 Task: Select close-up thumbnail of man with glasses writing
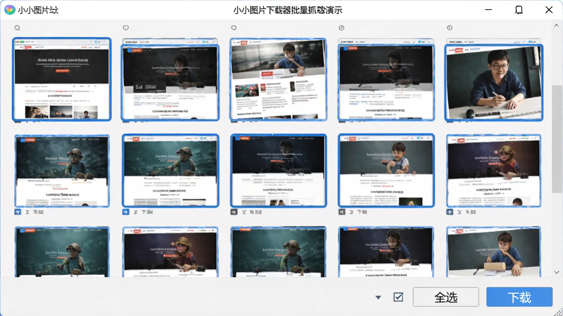[x=494, y=82]
